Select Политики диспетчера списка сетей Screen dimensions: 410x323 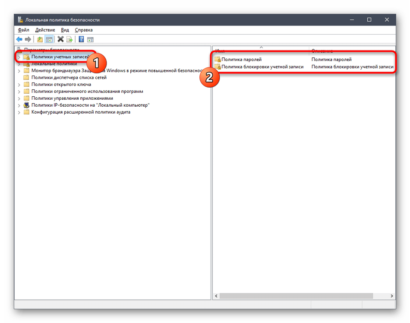click(x=69, y=77)
